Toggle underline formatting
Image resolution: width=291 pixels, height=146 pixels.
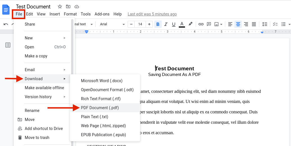click(x=174, y=24)
